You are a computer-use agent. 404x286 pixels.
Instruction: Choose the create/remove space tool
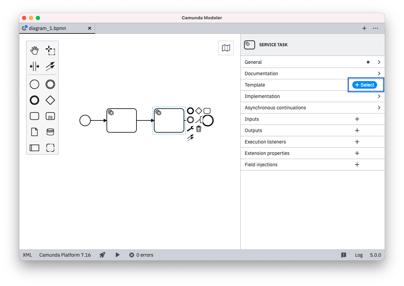tap(34, 66)
